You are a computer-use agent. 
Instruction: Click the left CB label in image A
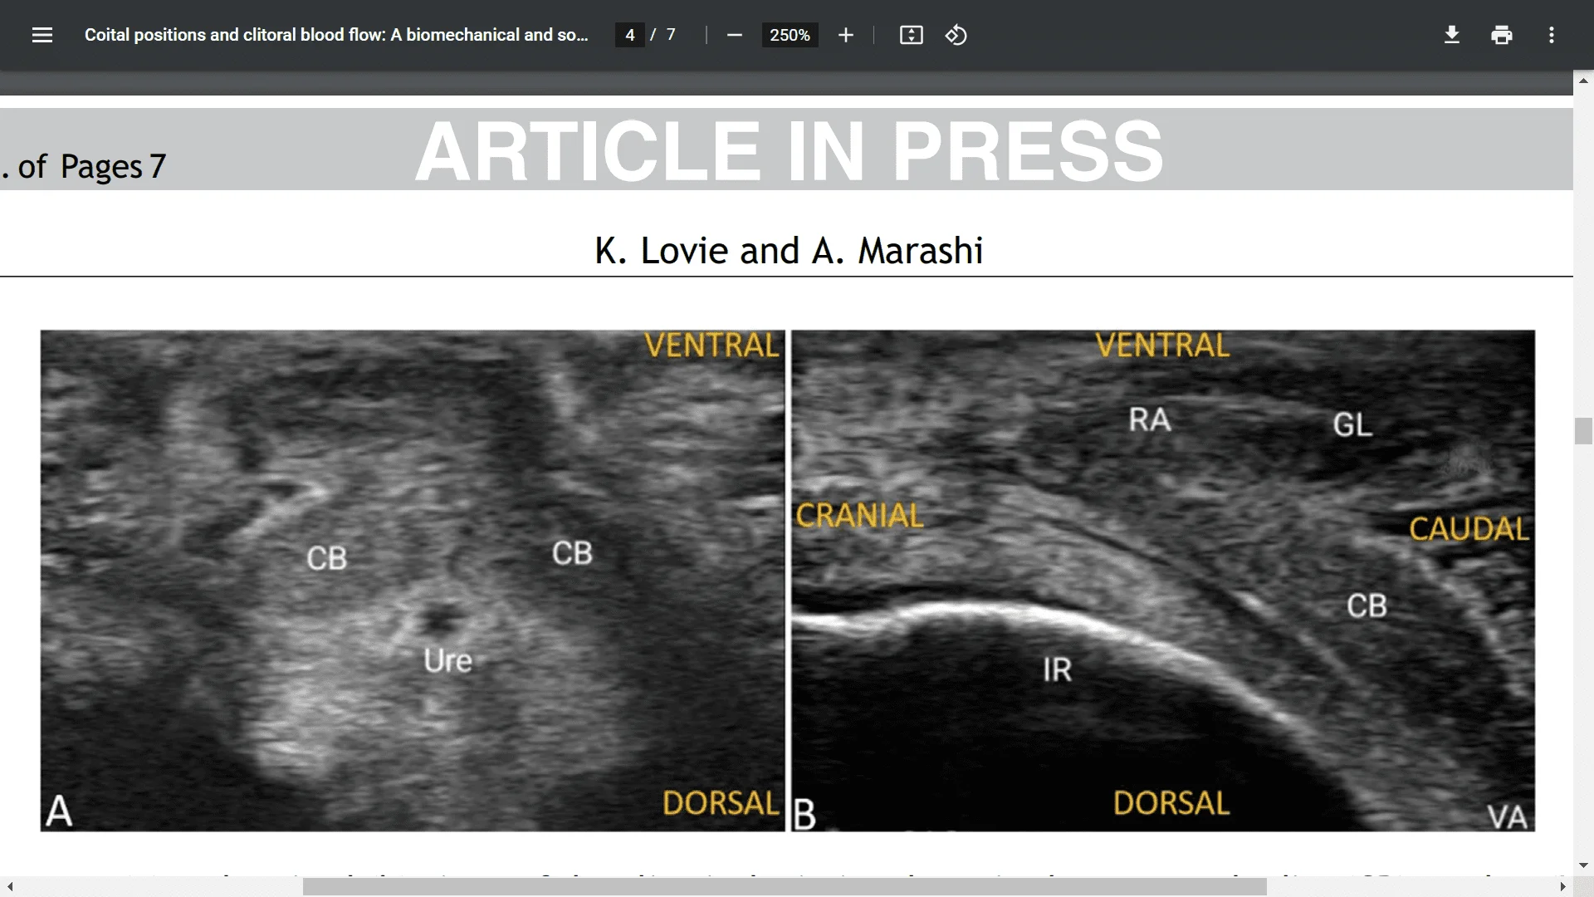326,558
